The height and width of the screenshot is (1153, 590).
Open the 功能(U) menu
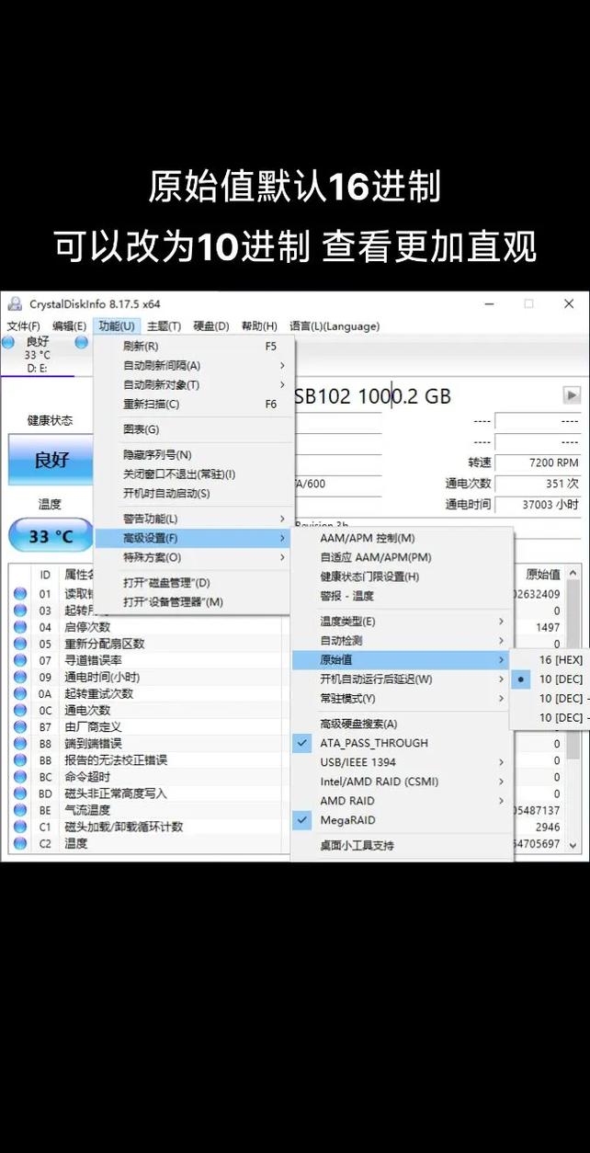pos(117,326)
